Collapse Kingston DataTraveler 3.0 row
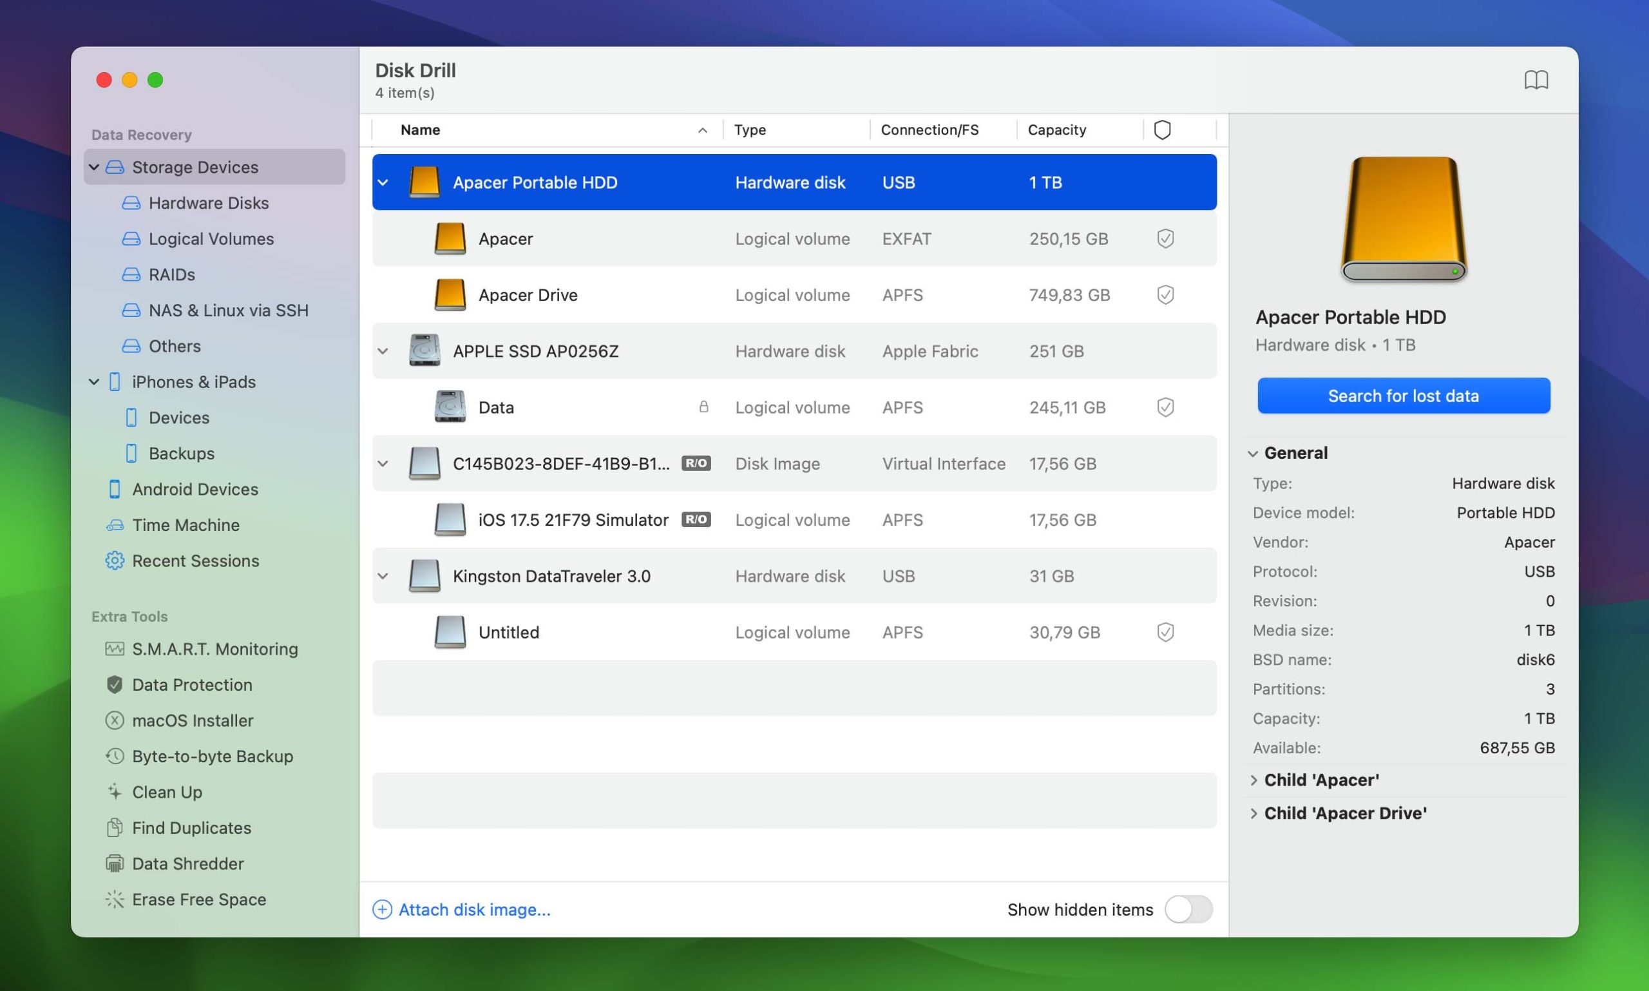 [383, 575]
